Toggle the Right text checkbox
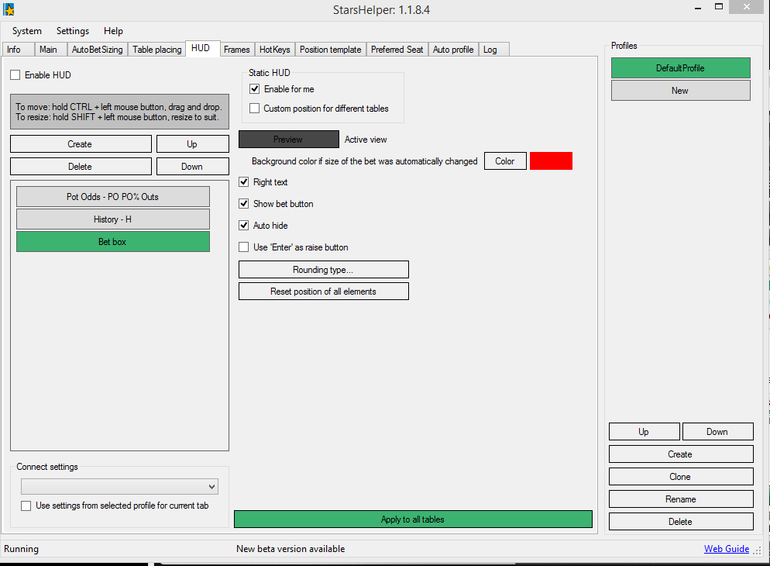This screenshot has height=566, width=770. (243, 181)
